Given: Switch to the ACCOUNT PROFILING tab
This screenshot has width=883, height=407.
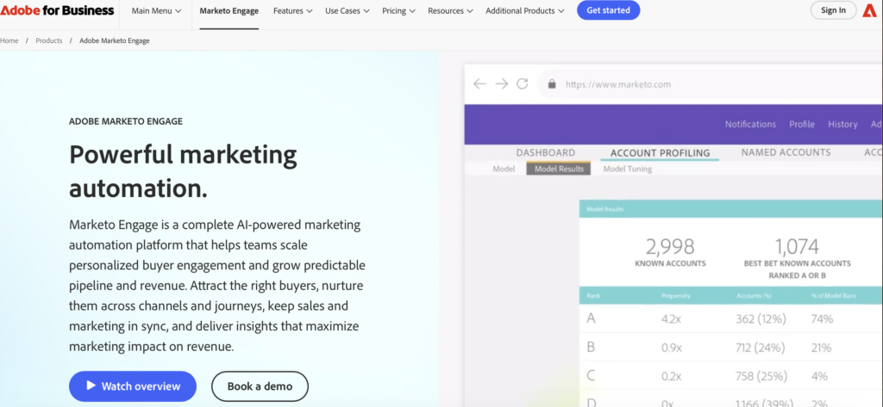Looking at the screenshot, I should [660, 153].
